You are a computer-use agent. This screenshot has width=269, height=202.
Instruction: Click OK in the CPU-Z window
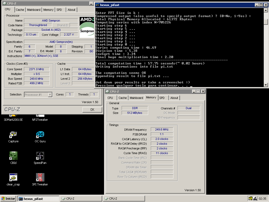point(92,110)
